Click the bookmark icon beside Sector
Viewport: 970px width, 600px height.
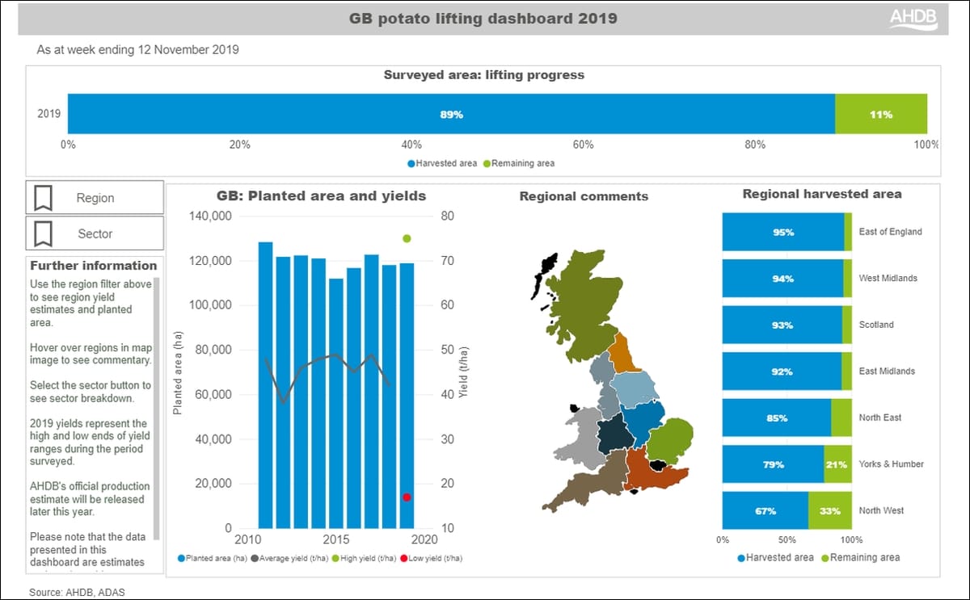(44, 233)
